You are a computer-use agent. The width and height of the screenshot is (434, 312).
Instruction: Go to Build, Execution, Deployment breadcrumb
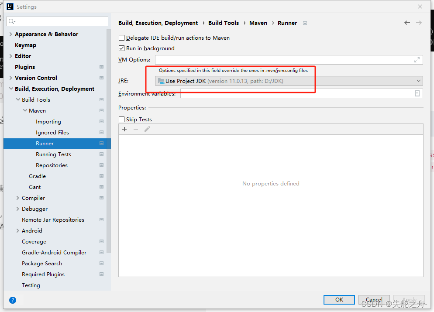click(x=158, y=23)
